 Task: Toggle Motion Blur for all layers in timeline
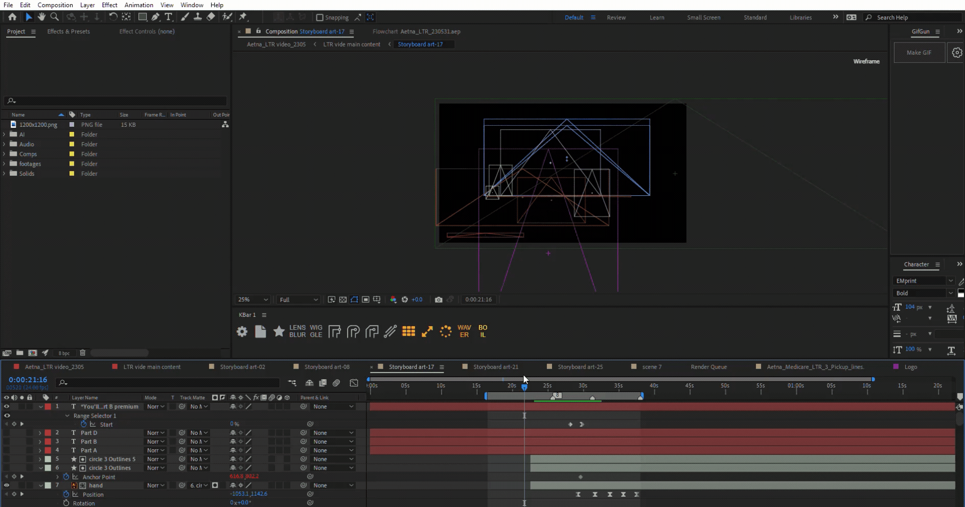(336, 383)
